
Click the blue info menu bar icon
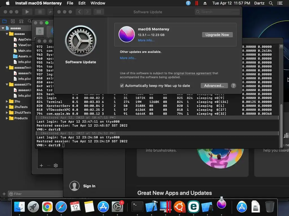click(188, 3)
